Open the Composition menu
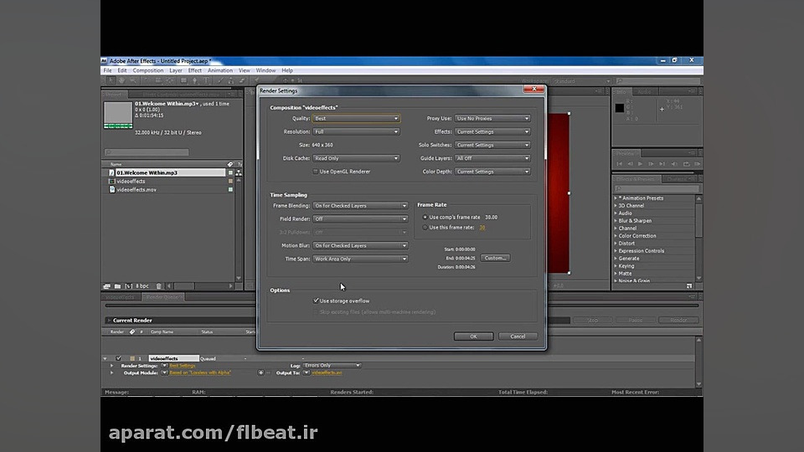804x452 pixels. [148, 70]
